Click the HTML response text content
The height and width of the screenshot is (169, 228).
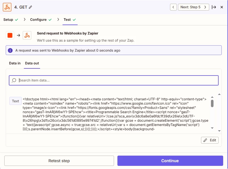point(115,114)
